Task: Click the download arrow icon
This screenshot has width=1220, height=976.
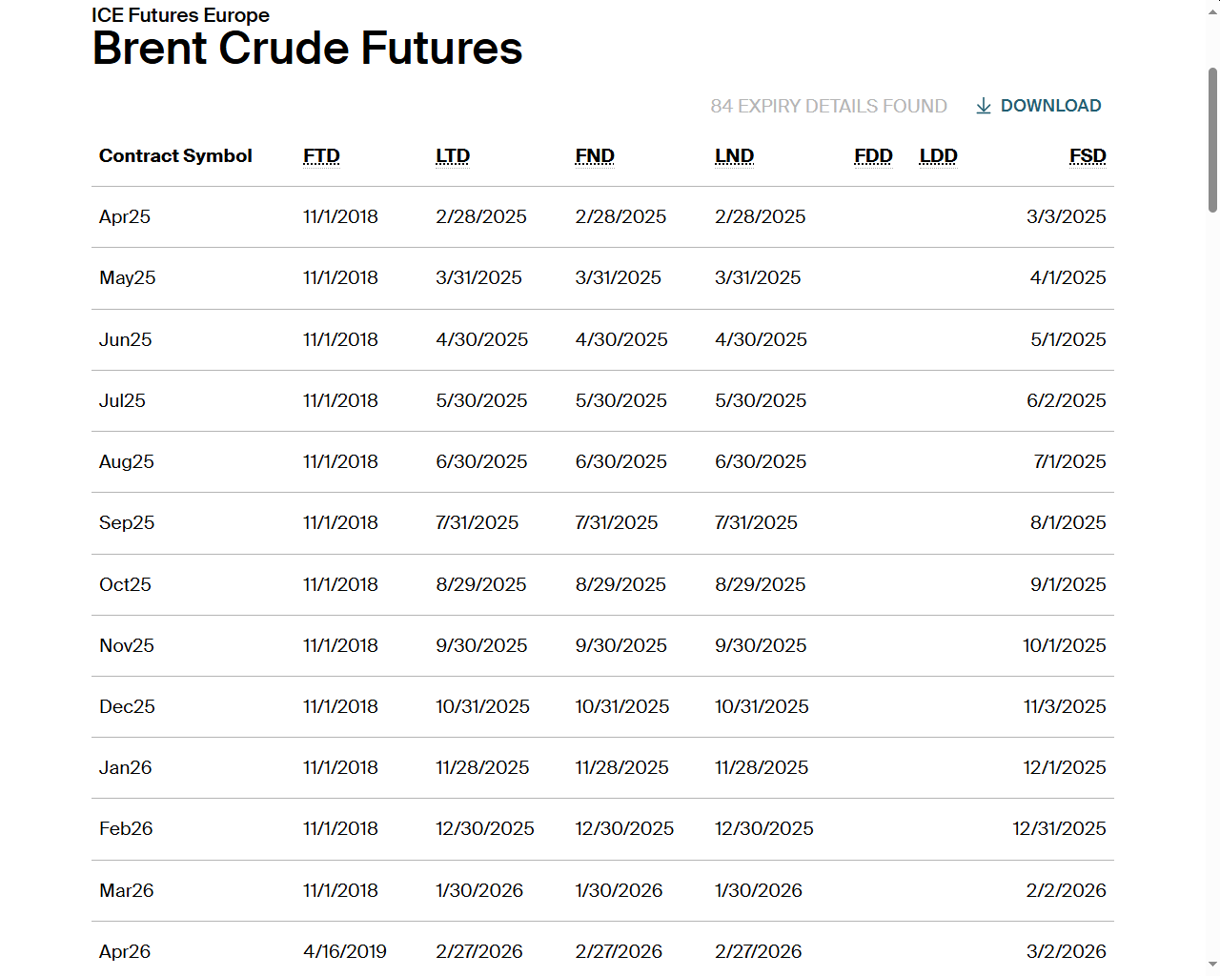Action: 984,106
